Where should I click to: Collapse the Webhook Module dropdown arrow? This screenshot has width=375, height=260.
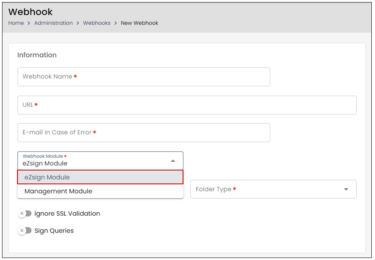(173, 161)
